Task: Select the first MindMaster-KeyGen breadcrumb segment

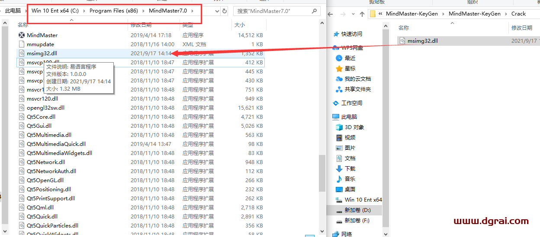Action: pos(412,14)
